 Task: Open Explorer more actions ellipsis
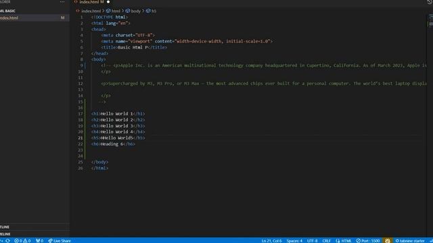point(62,2)
